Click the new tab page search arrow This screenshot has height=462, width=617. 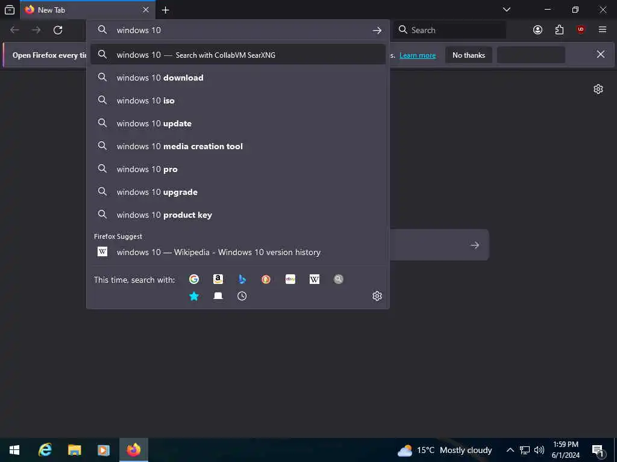[x=475, y=245]
